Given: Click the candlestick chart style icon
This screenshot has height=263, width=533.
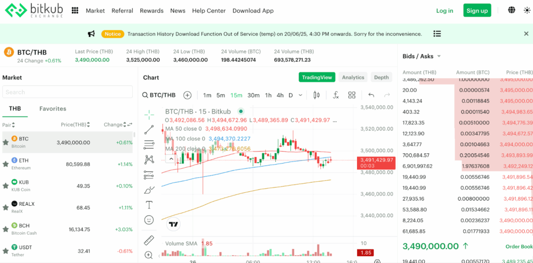Looking at the screenshot, I should point(316,95).
